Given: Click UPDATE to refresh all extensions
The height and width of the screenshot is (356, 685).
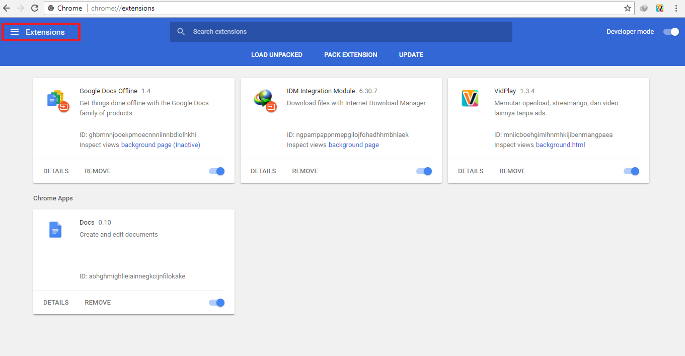Looking at the screenshot, I should click(411, 54).
